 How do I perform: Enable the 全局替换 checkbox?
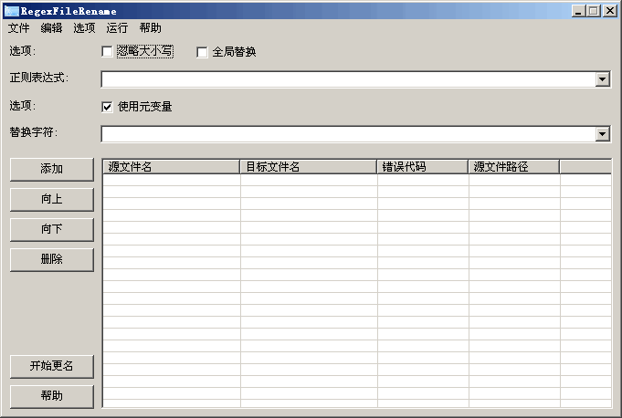tap(202, 52)
